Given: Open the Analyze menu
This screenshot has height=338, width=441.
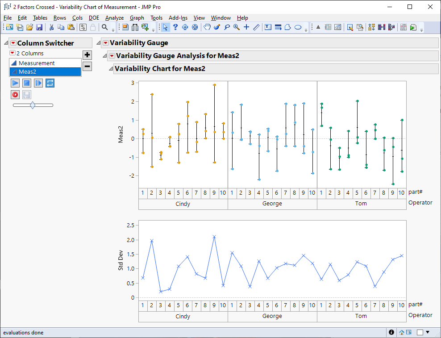Looking at the screenshot, I should click(x=114, y=18).
